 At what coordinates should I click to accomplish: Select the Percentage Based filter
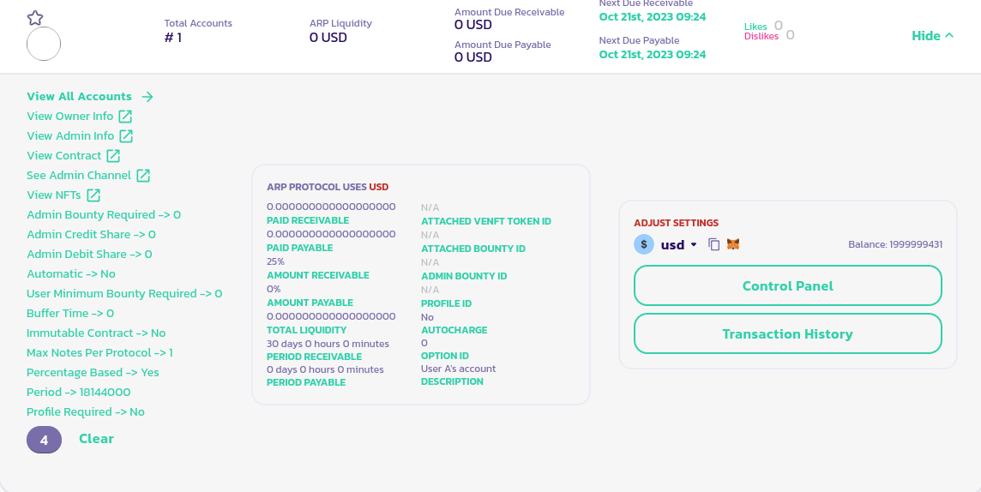(x=93, y=373)
